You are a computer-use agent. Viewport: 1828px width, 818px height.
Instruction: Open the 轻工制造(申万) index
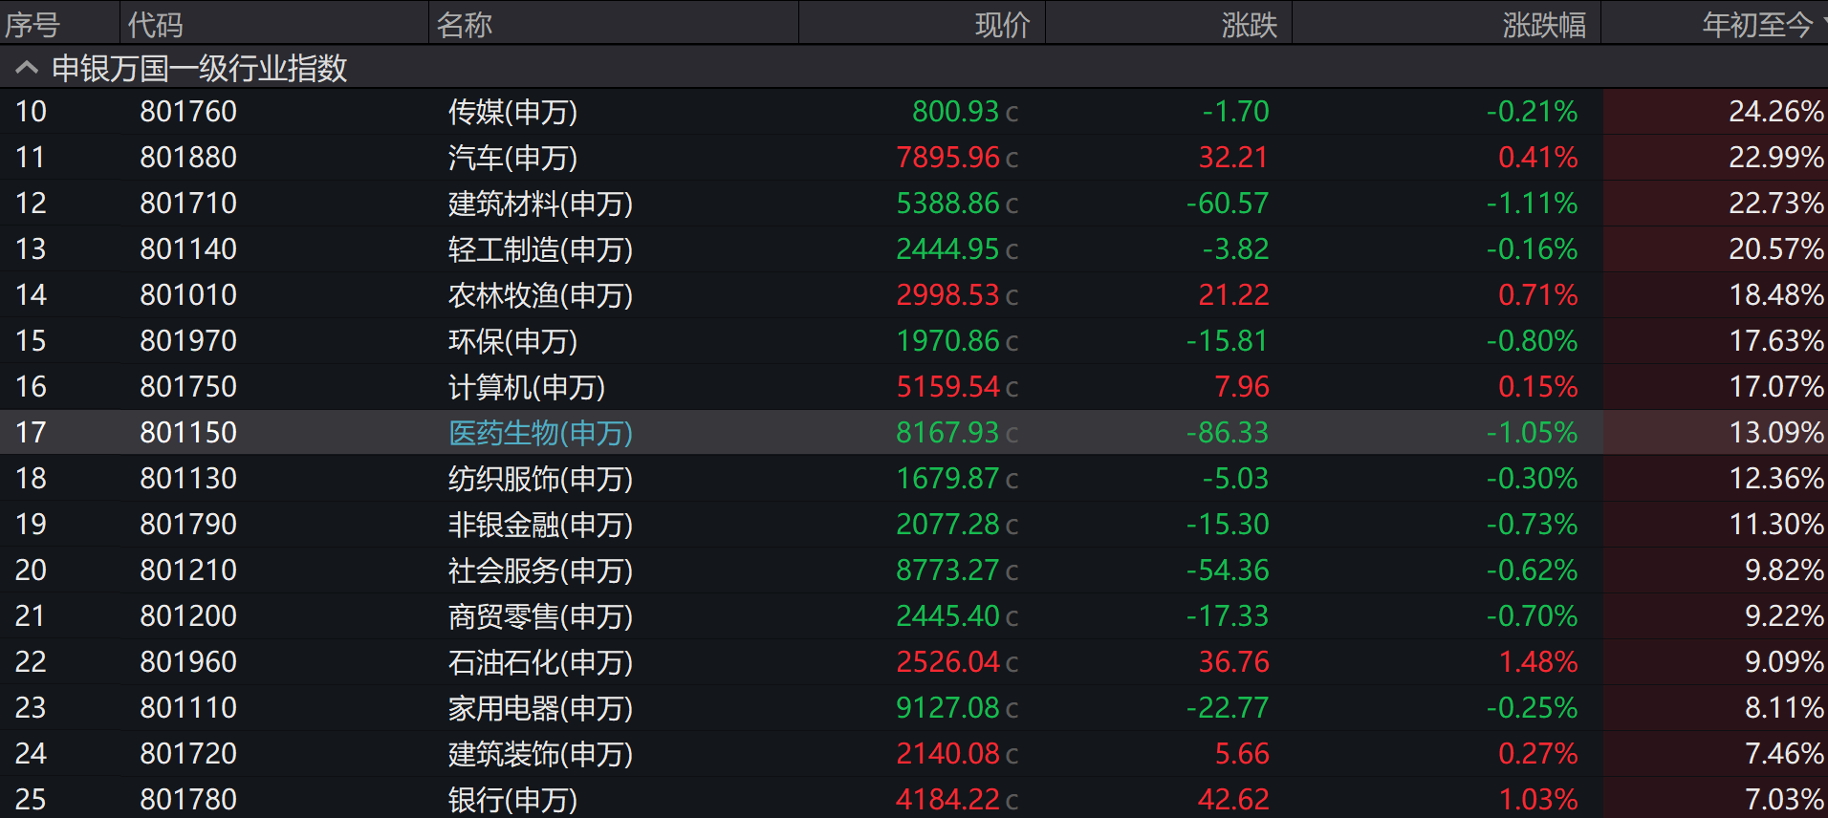pyautogui.click(x=541, y=249)
